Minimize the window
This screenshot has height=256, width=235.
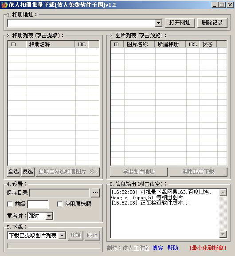pos(215,5)
